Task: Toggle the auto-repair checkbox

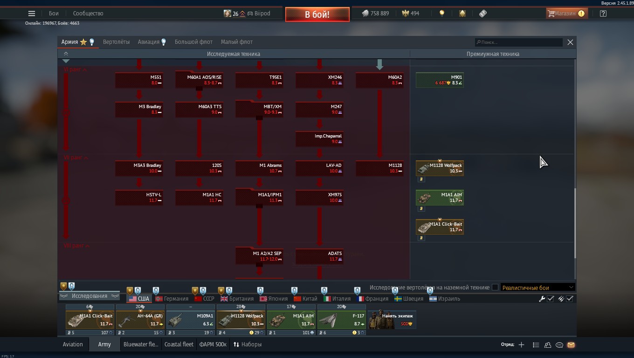Action: 551,299
